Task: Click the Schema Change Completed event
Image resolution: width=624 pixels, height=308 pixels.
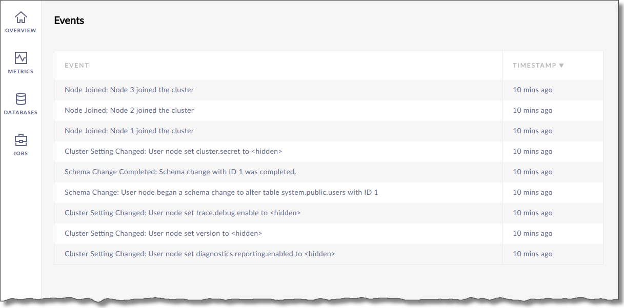Action: coord(180,172)
